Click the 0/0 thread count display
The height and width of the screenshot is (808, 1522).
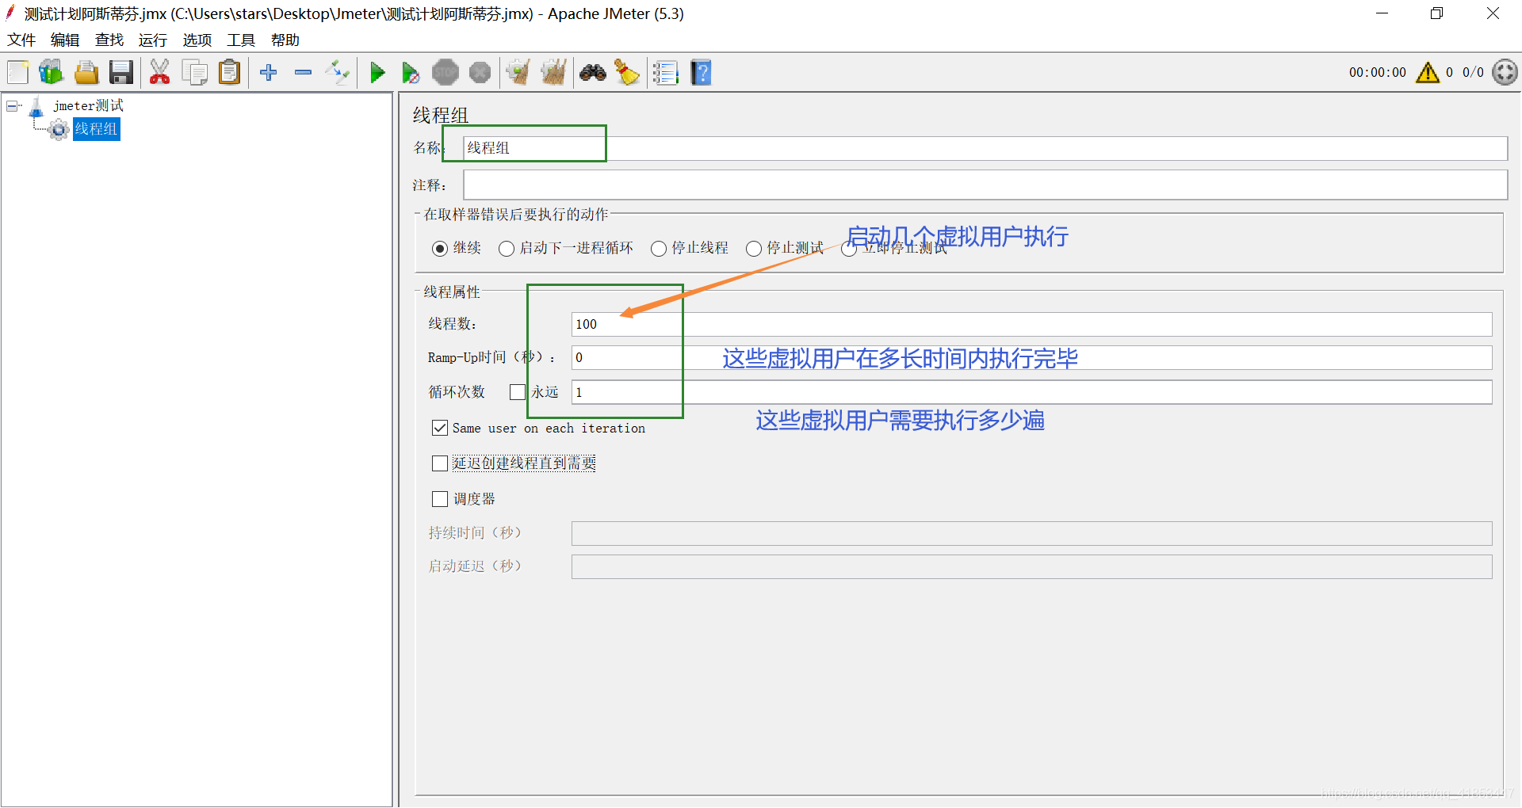(1473, 73)
